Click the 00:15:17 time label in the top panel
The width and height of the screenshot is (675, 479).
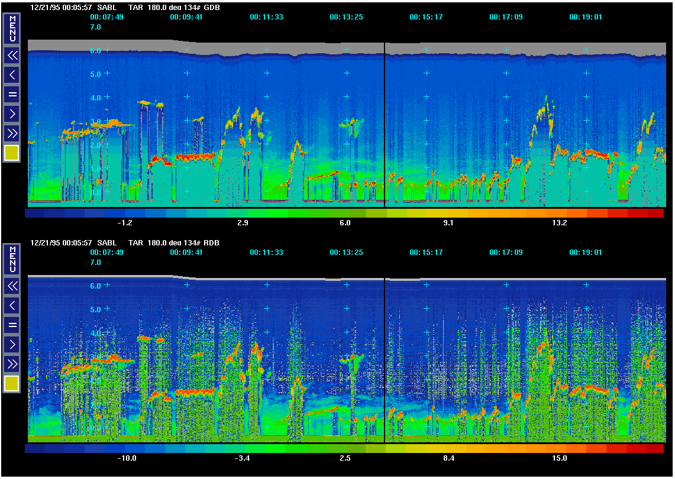click(x=426, y=17)
